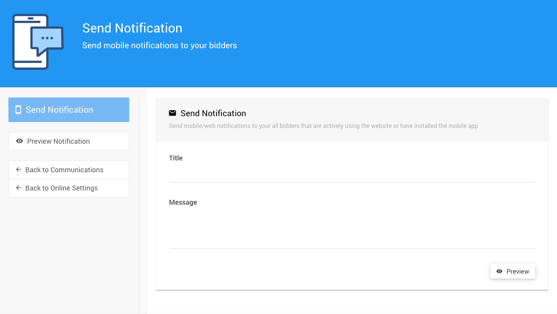The height and width of the screenshot is (314, 557).
Task: Click the eye icon beside Preview Notification
Action: (20, 141)
